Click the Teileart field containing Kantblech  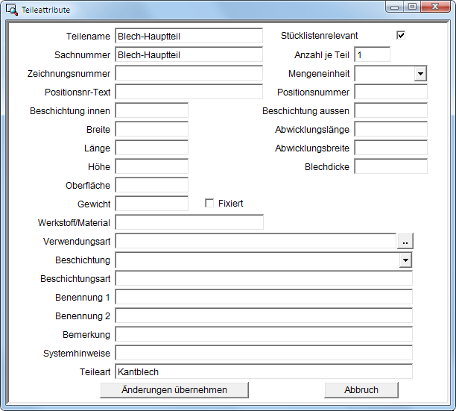tap(264, 371)
